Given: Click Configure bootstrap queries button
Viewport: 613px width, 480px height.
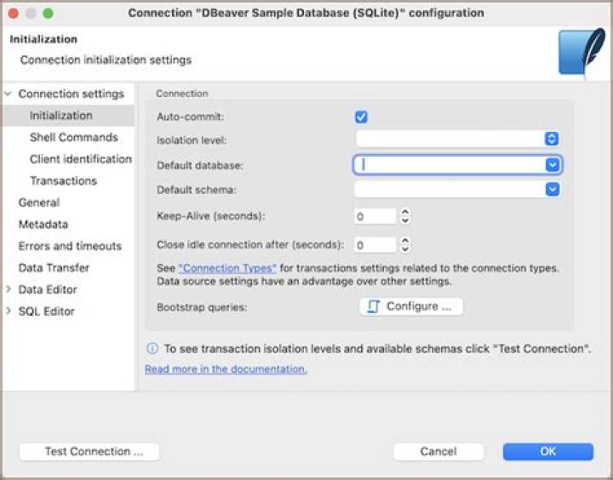Looking at the screenshot, I should tap(411, 306).
